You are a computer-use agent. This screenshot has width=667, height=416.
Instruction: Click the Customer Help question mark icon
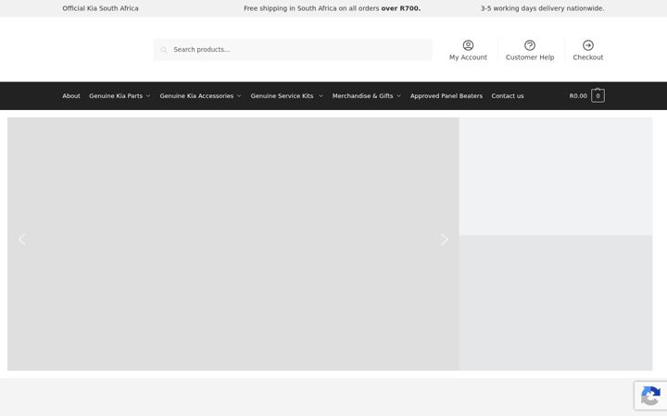[x=530, y=45]
